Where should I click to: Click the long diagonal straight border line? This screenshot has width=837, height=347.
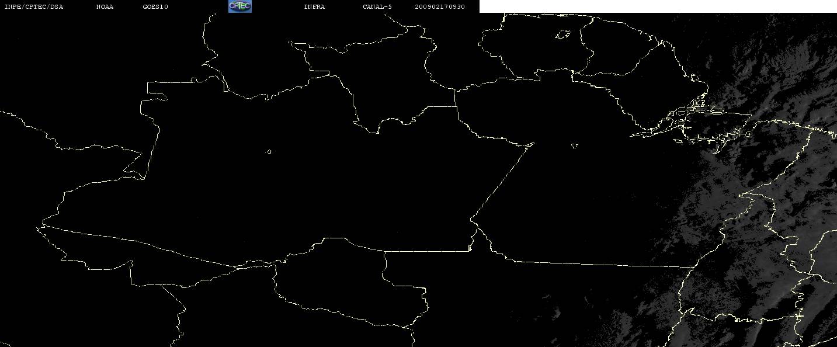pyautogui.click(x=502, y=181)
